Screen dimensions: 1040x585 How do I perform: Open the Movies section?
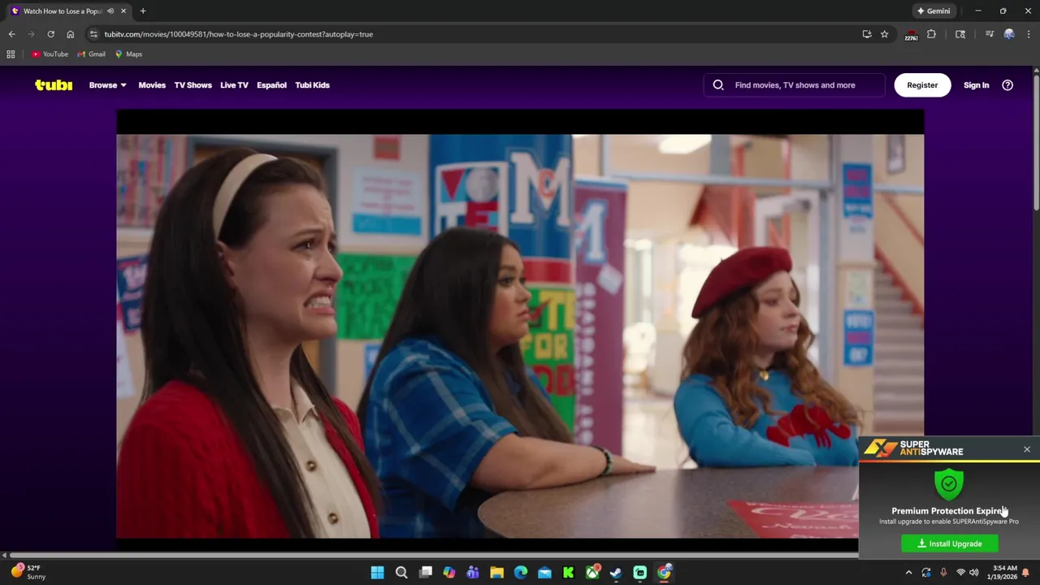coord(152,84)
